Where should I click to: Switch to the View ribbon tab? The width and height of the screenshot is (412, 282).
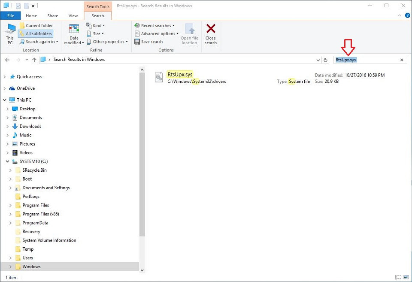(x=73, y=16)
